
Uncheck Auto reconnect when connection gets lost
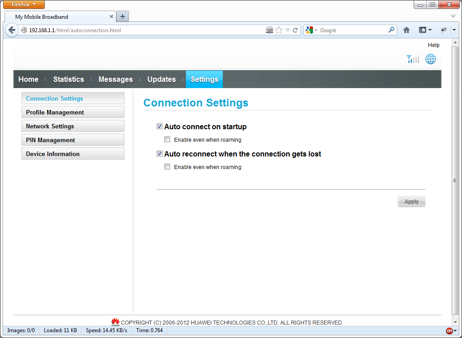click(x=160, y=154)
